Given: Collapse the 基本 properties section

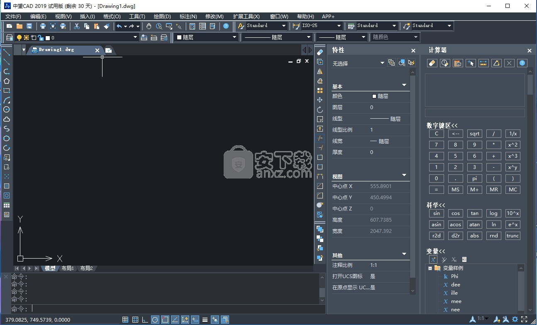Looking at the screenshot, I should tap(404, 86).
